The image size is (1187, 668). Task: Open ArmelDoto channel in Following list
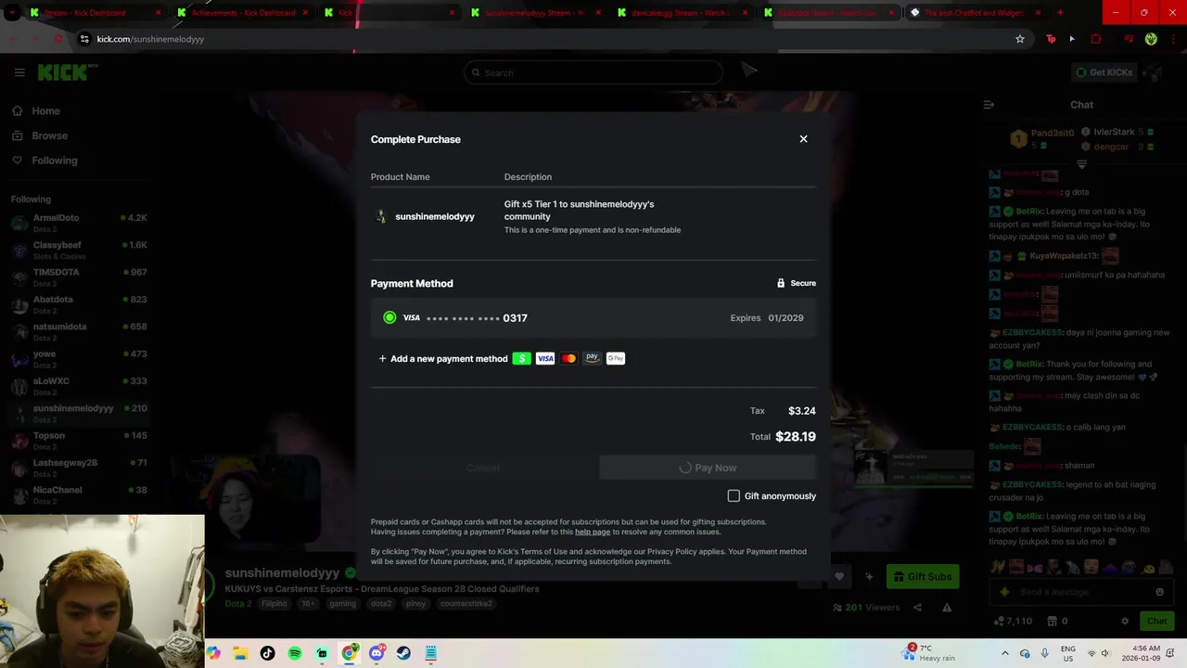79,222
